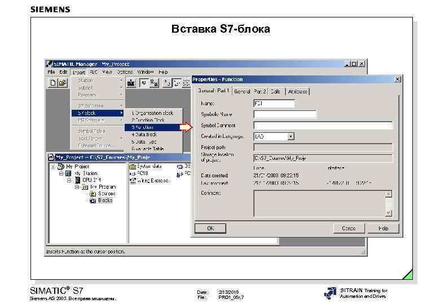This screenshot has width=440, height=304.
Task: Click the Online/offline connection toolbar icon
Action: point(144,83)
